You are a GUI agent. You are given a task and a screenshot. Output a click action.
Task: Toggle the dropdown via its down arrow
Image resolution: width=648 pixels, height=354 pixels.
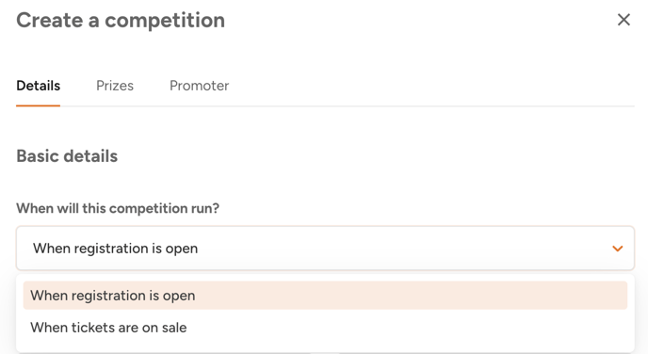tap(618, 249)
